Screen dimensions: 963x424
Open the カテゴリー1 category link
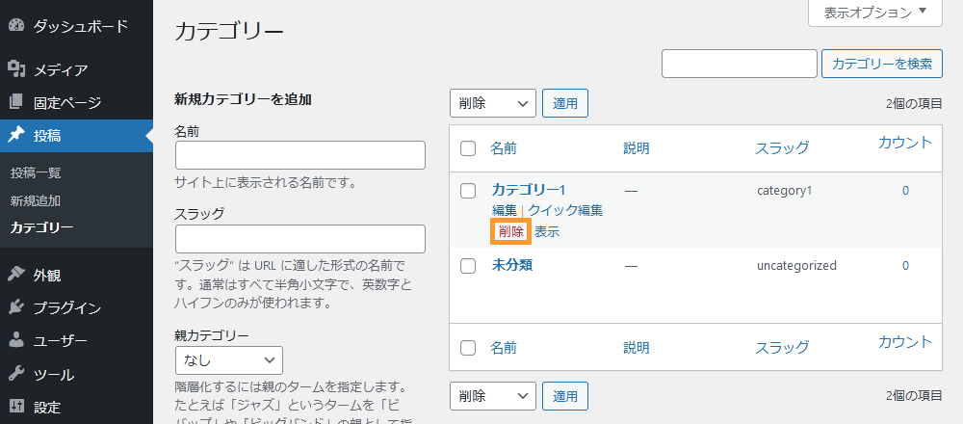coord(528,190)
